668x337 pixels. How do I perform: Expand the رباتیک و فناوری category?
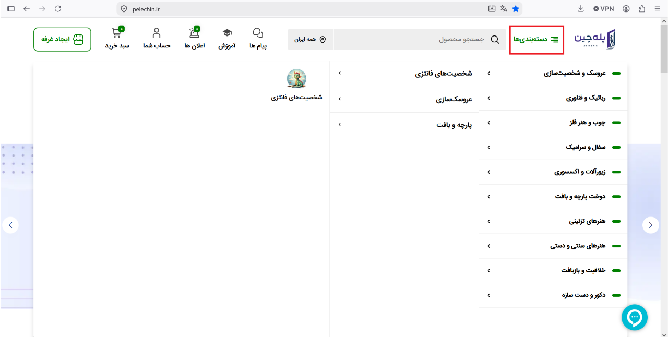tap(553, 98)
